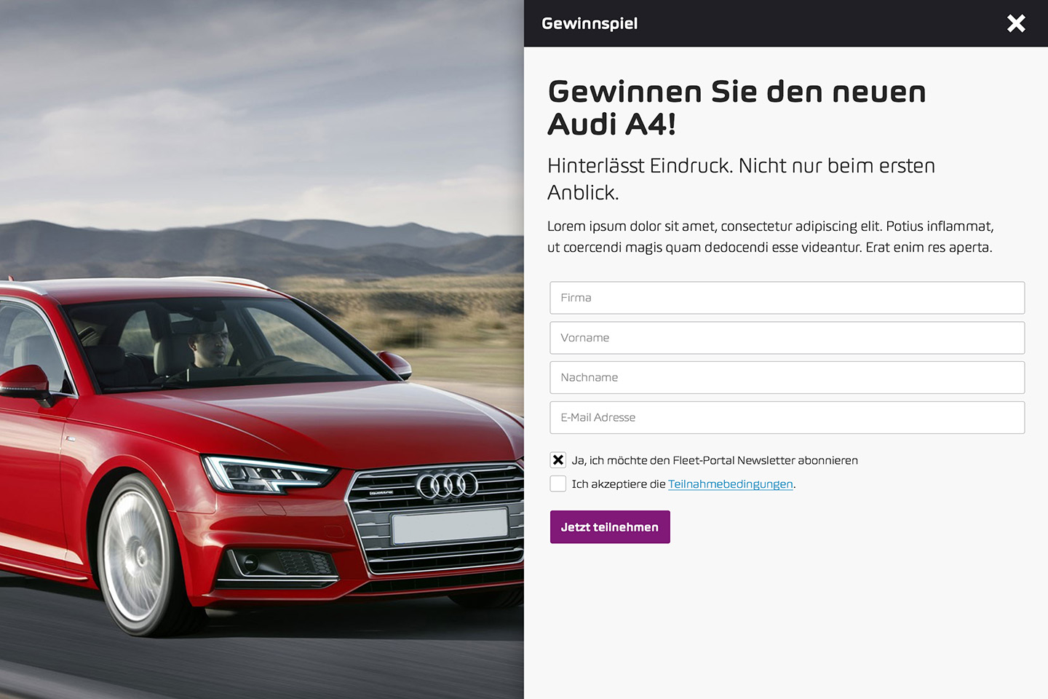The width and height of the screenshot is (1048, 699).
Task: Open the Teilnahmebedingungen link
Action: pyautogui.click(x=731, y=484)
